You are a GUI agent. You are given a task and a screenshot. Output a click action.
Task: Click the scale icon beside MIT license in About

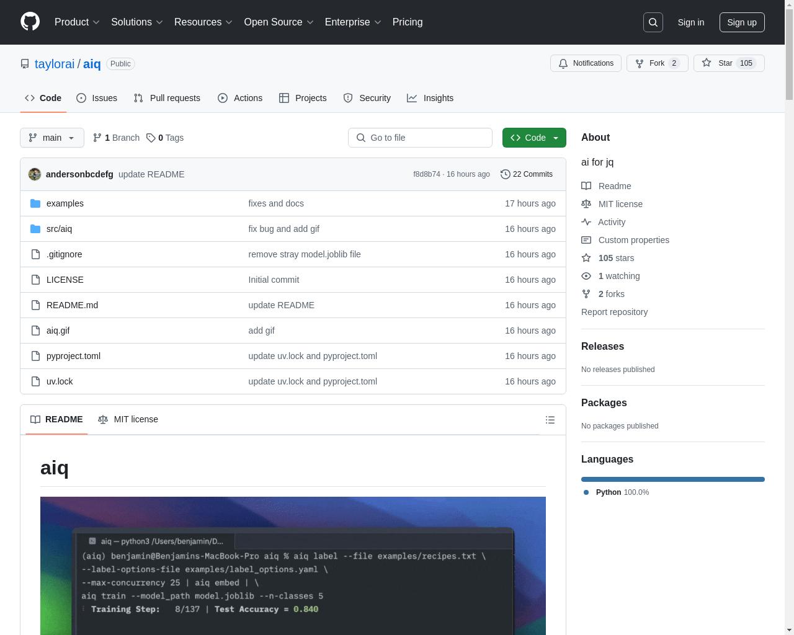[x=586, y=204]
